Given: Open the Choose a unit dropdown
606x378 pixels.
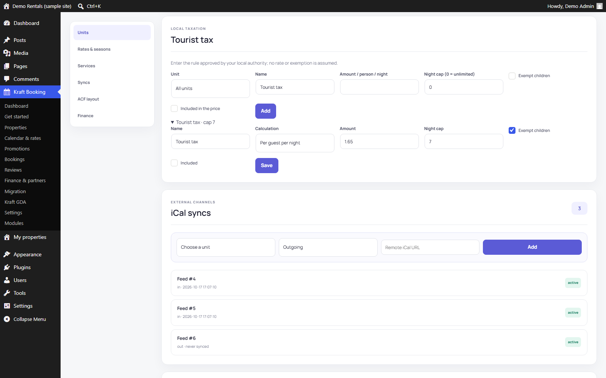Looking at the screenshot, I should click(226, 247).
